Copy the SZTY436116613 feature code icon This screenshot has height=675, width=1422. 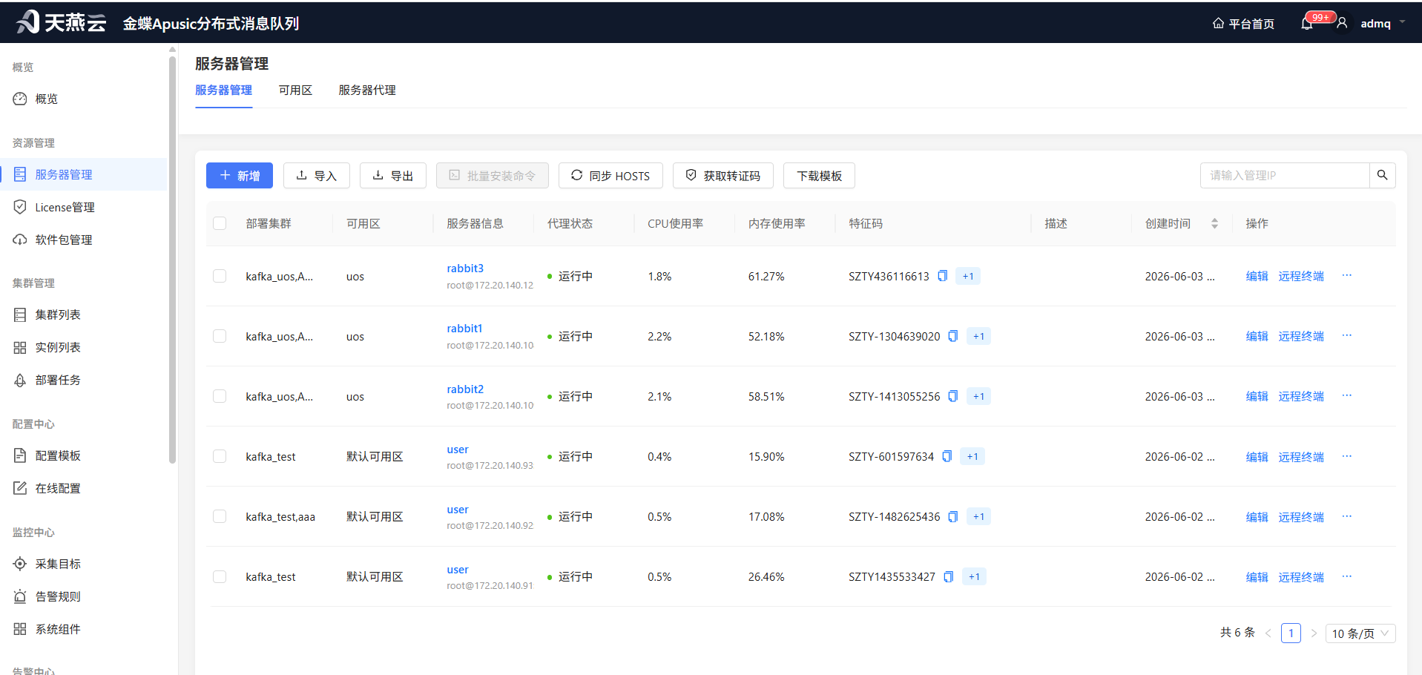(942, 276)
